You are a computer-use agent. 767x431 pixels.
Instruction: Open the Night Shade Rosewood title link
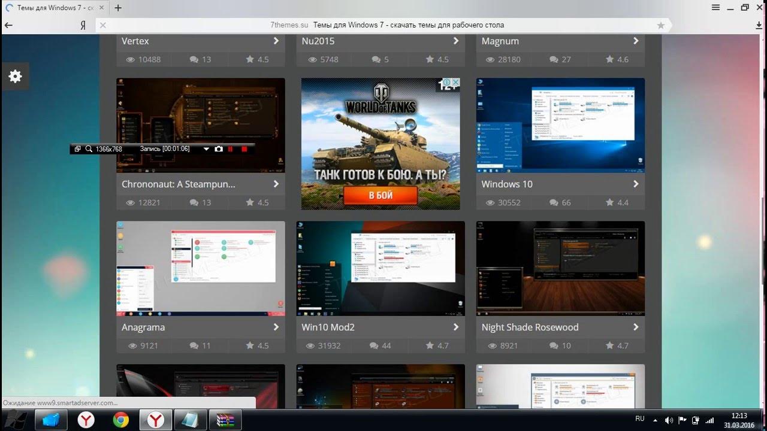(x=530, y=327)
